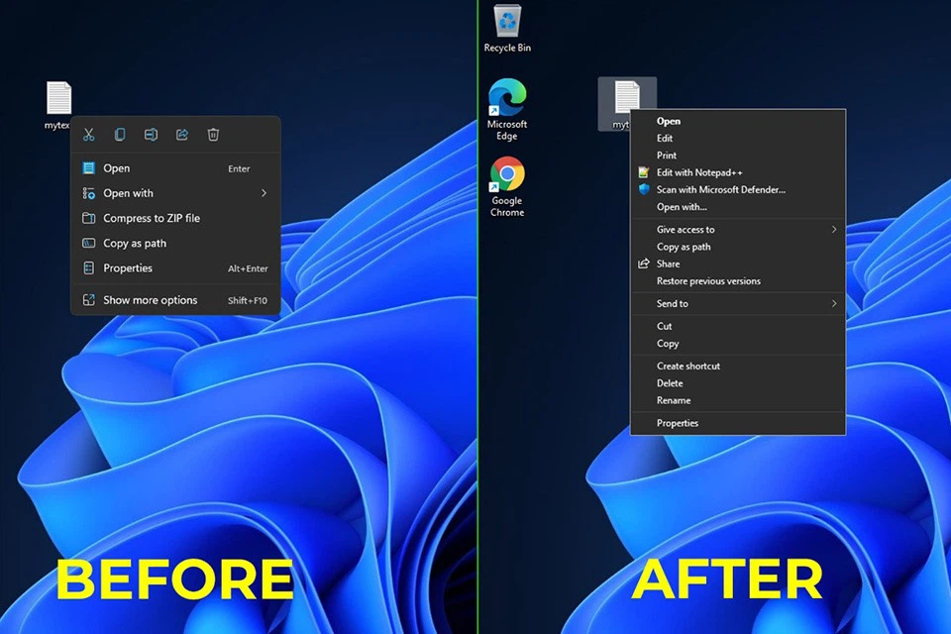Choose Properties at the bottom of the classic menu
The image size is (951, 634).
pyautogui.click(x=738, y=423)
